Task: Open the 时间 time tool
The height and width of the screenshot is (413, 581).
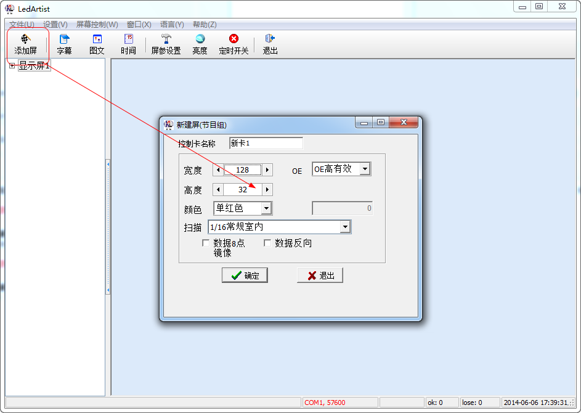Action: 128,44
